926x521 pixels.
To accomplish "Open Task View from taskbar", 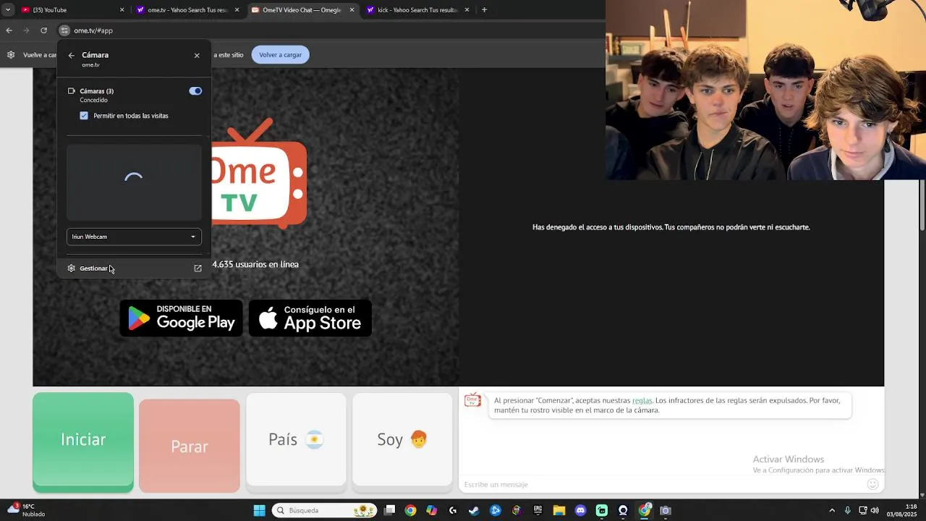I will [389, 511].
